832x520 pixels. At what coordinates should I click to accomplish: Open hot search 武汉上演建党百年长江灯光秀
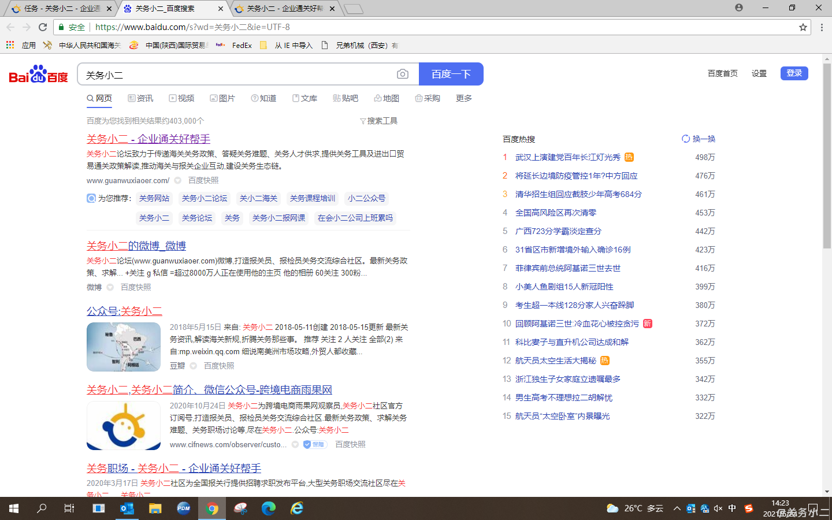tap(568, 157)
